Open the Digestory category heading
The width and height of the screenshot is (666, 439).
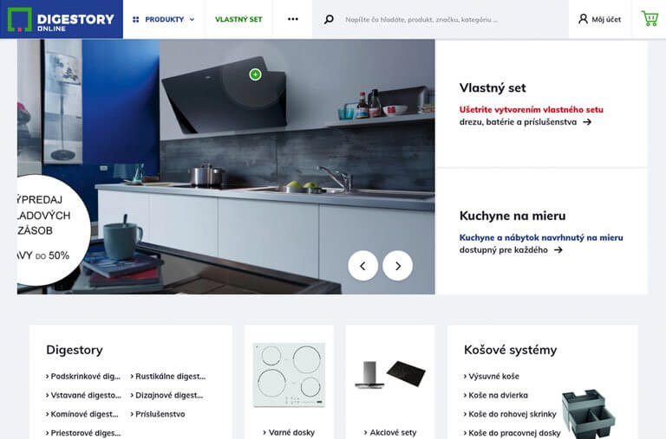[75, 350]
